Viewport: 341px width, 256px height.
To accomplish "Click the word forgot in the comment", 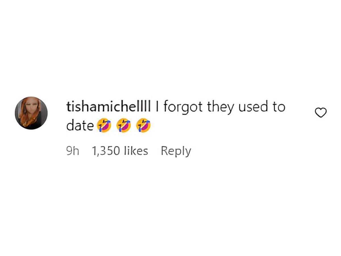I will click(x=183, y=107).
